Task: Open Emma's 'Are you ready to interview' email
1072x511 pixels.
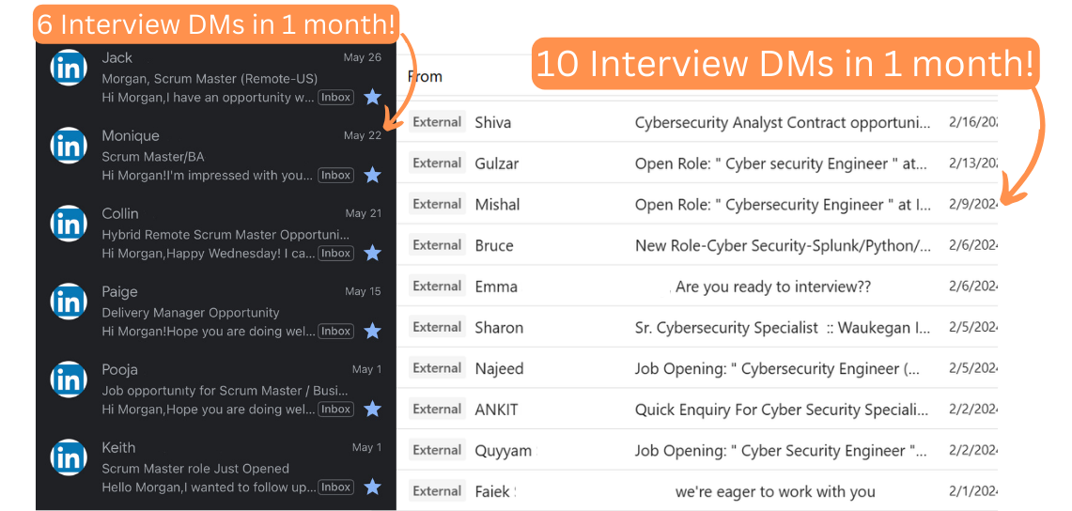Action: [x=772, y=286]
